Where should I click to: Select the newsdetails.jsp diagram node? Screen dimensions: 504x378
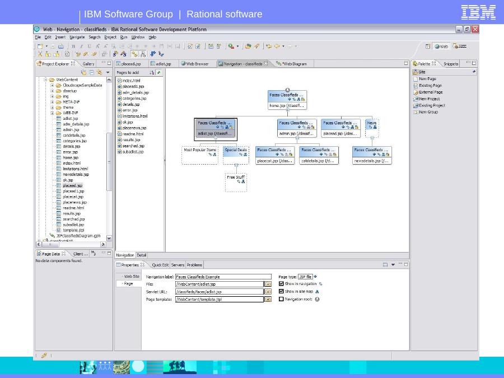(372, 156)
